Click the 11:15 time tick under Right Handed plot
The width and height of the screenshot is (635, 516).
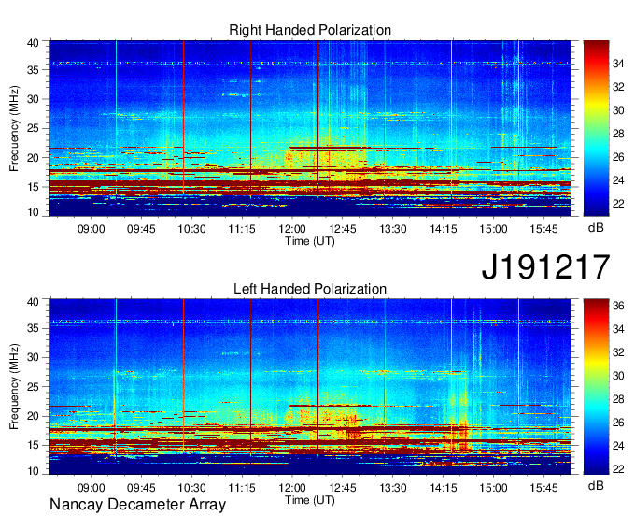(x=242, y=229)
